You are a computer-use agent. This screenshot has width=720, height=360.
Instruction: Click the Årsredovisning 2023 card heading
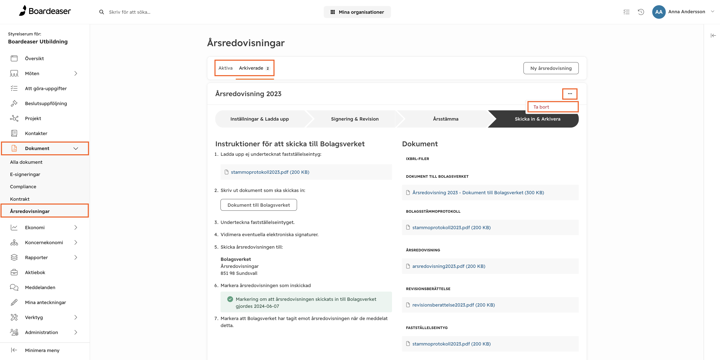[248, 94]
